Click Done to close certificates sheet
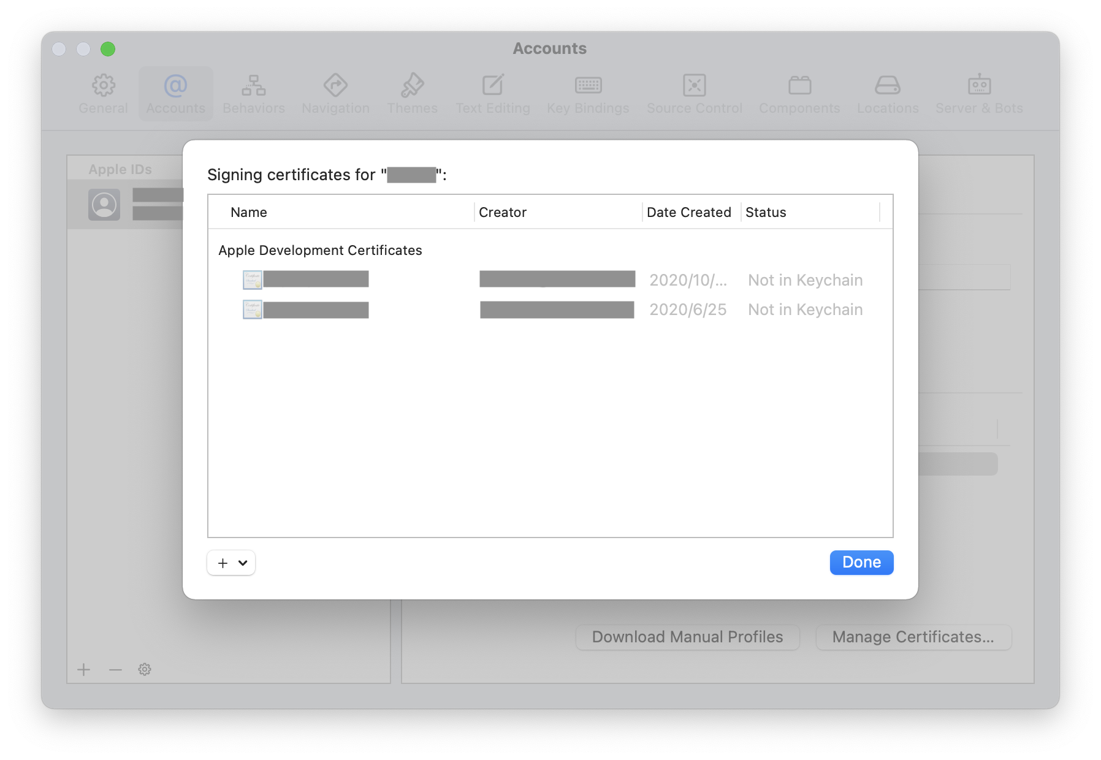Viewport: 1101px width, 760px height. point(861,563)
